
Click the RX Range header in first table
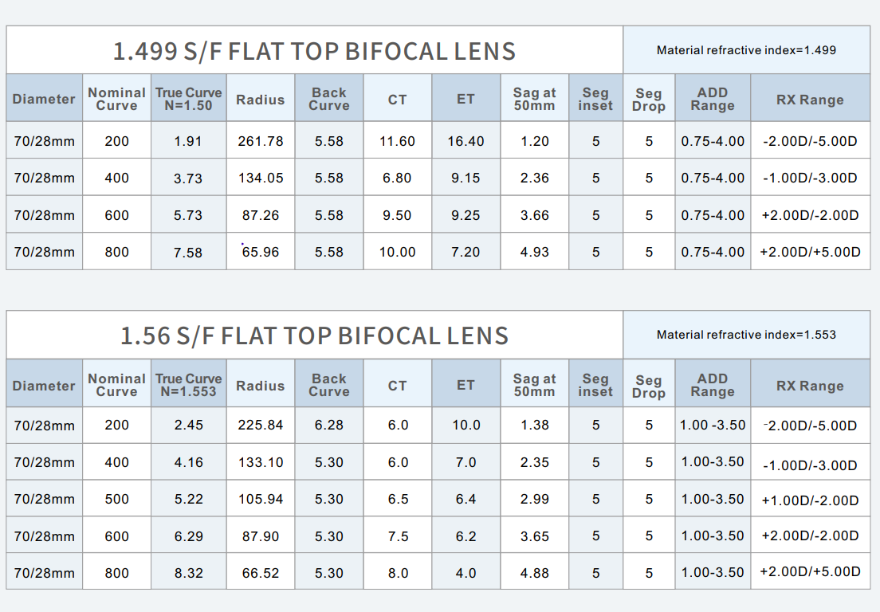pyautogui.click(x=810, y=100)
